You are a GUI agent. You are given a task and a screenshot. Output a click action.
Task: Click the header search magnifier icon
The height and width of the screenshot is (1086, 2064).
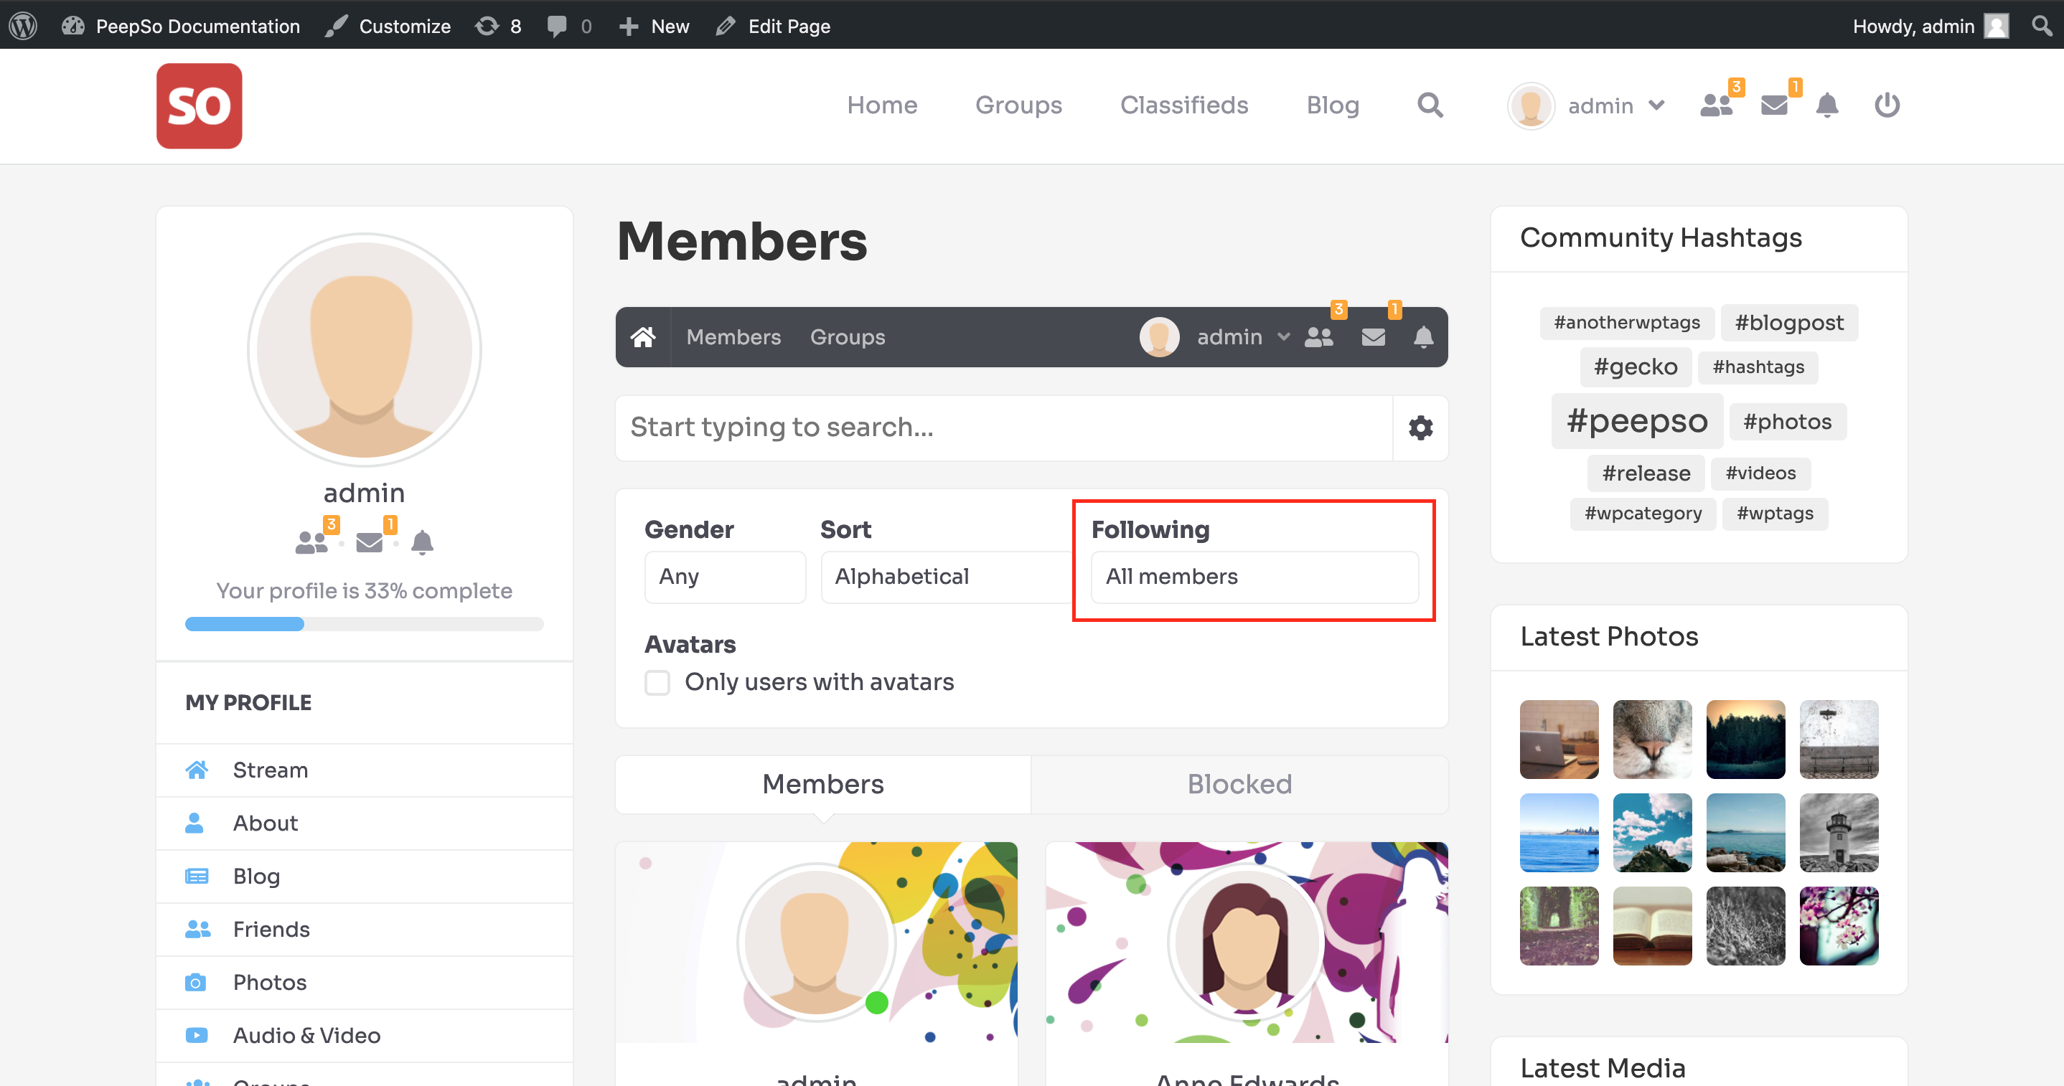[1430, 105]
